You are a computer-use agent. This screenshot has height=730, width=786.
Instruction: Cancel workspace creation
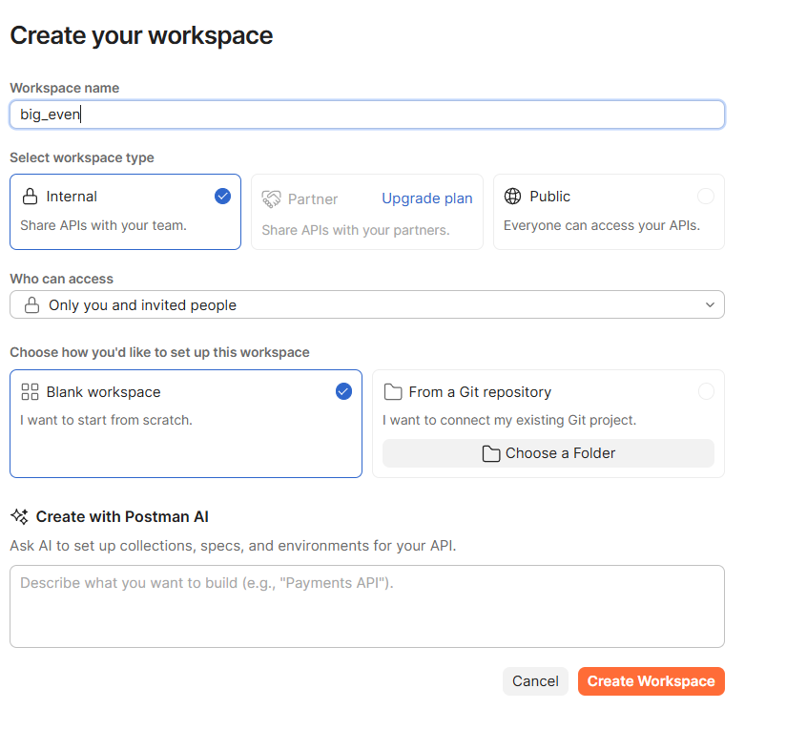point(535,681)
